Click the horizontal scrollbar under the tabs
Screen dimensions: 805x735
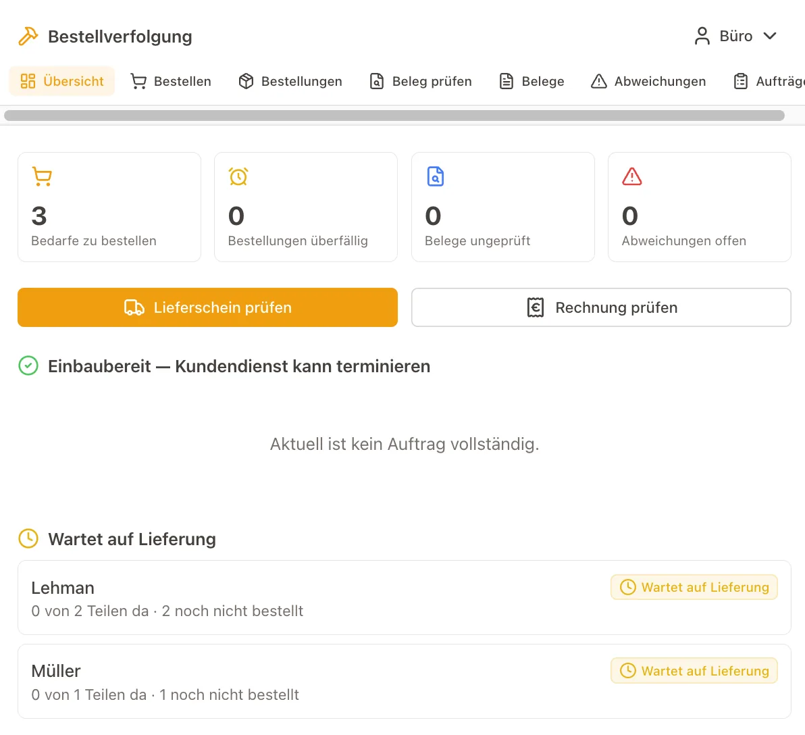coord(394,116)
